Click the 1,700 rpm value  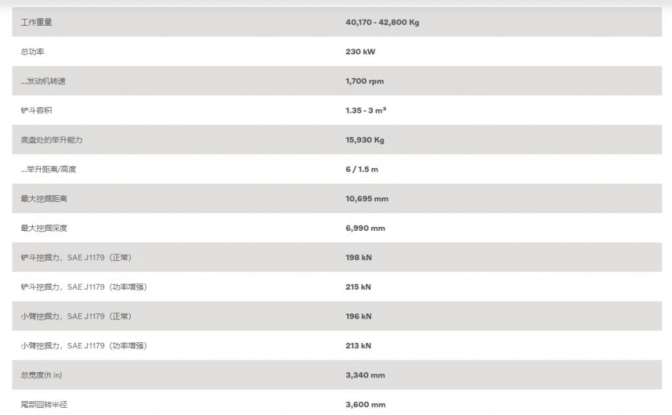[365, 81]
